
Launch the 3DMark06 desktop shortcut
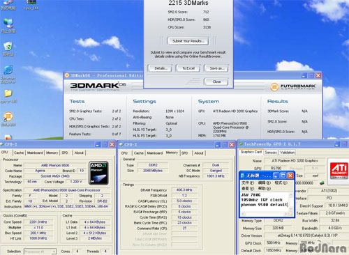tap(8, 119)
